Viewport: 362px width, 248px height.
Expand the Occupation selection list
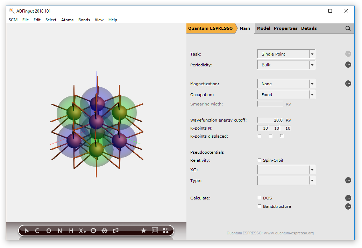point(312,94)
